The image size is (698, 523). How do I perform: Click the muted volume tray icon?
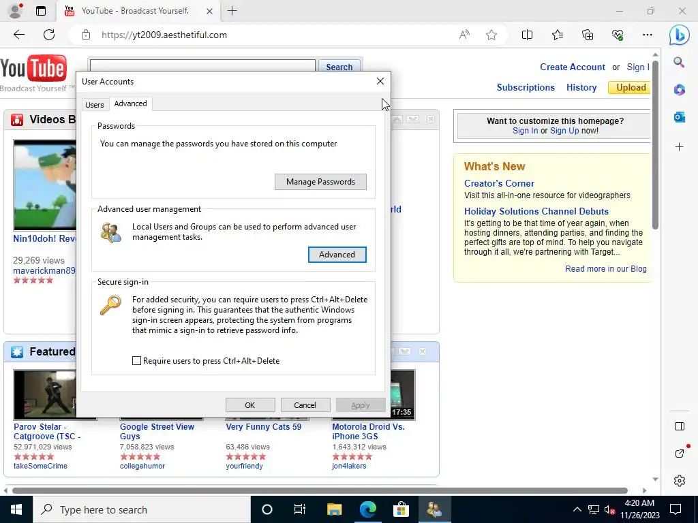click(610, 509)
